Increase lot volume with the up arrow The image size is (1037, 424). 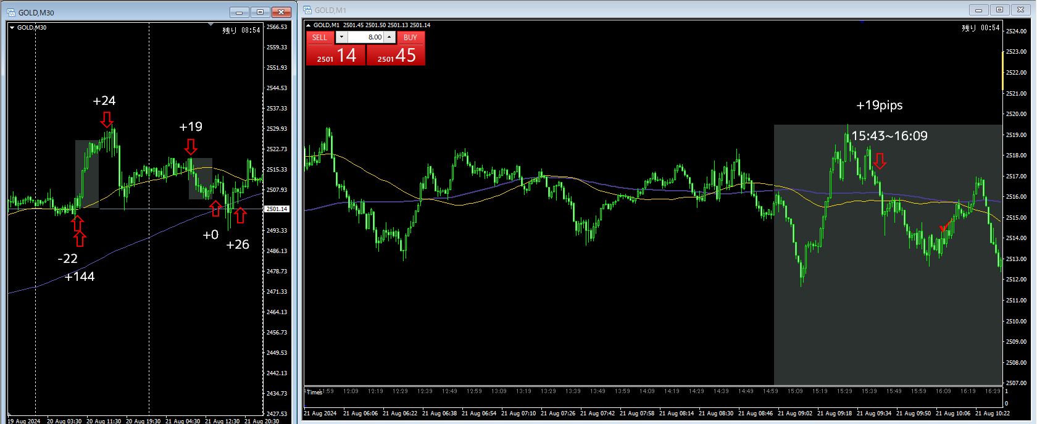pyautogui.click(x=389, y=37)
